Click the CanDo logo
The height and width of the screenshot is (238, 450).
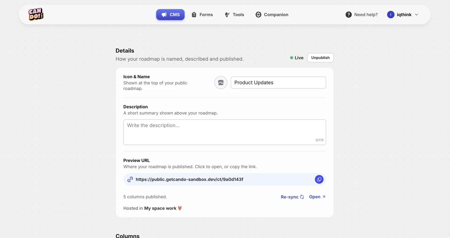pos(36,14)
